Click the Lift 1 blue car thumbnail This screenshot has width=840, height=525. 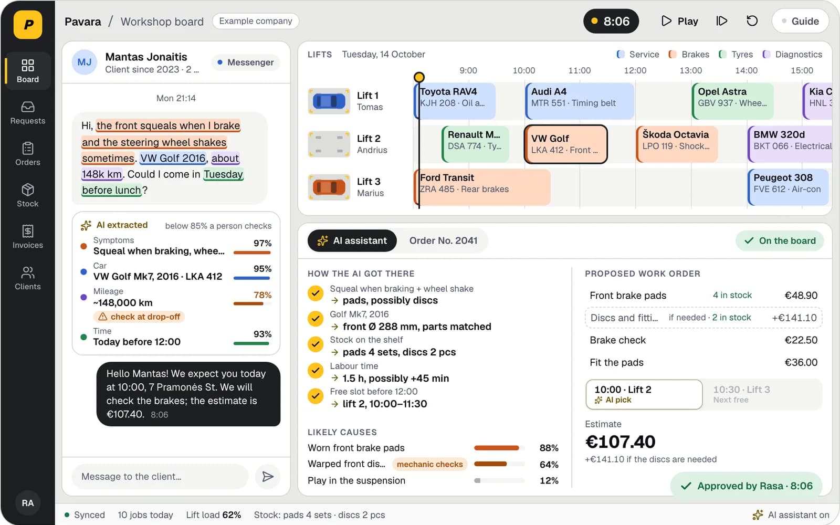(329, 101)
